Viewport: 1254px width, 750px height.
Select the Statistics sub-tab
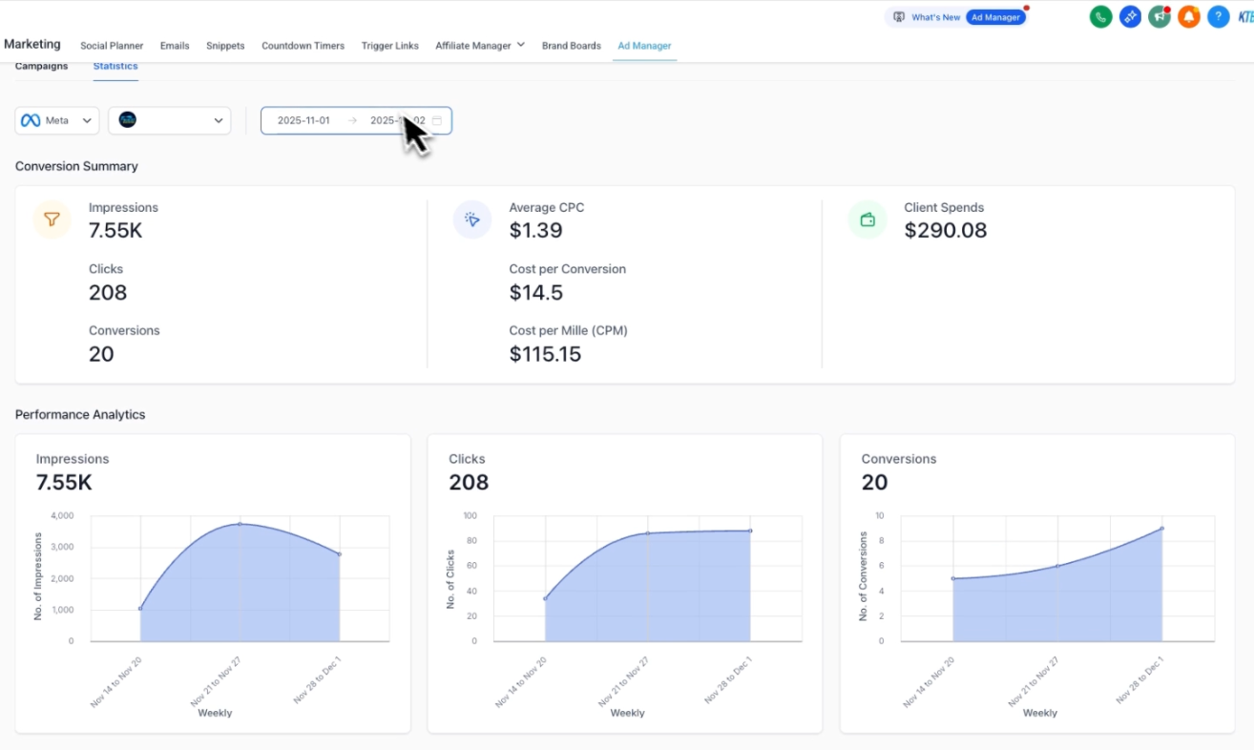115,67
